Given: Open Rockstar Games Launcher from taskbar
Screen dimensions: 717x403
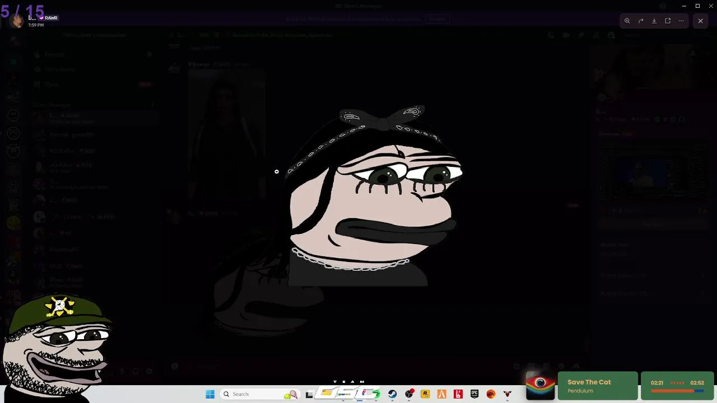Looking at the screenshot, I should click(425, 394).
